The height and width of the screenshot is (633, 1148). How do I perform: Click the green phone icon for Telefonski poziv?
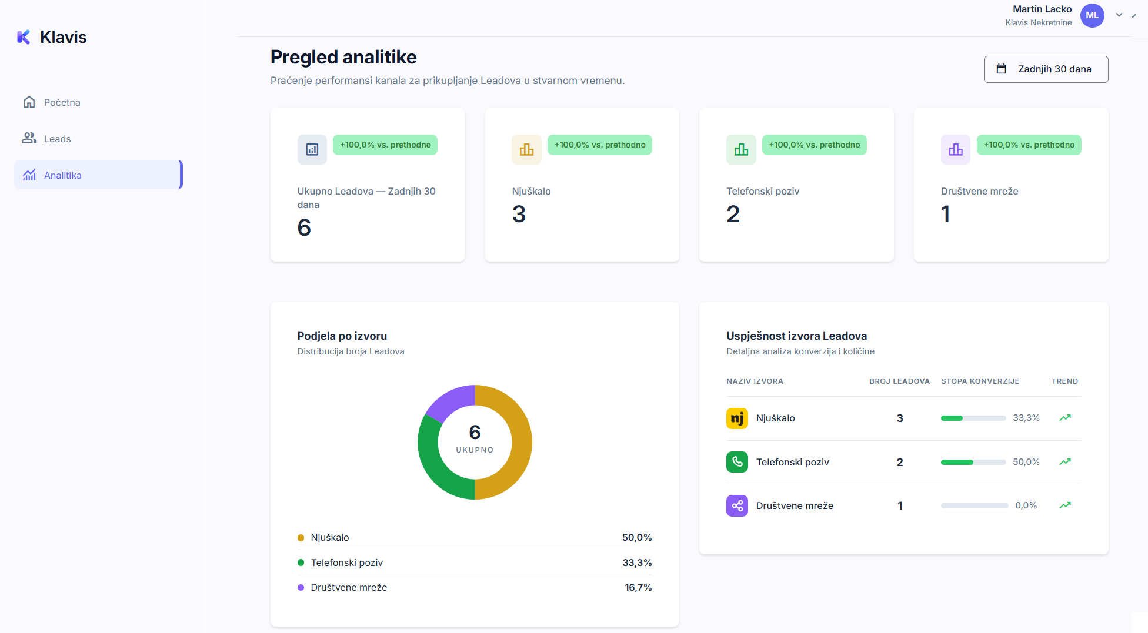[x=737, y=462]
